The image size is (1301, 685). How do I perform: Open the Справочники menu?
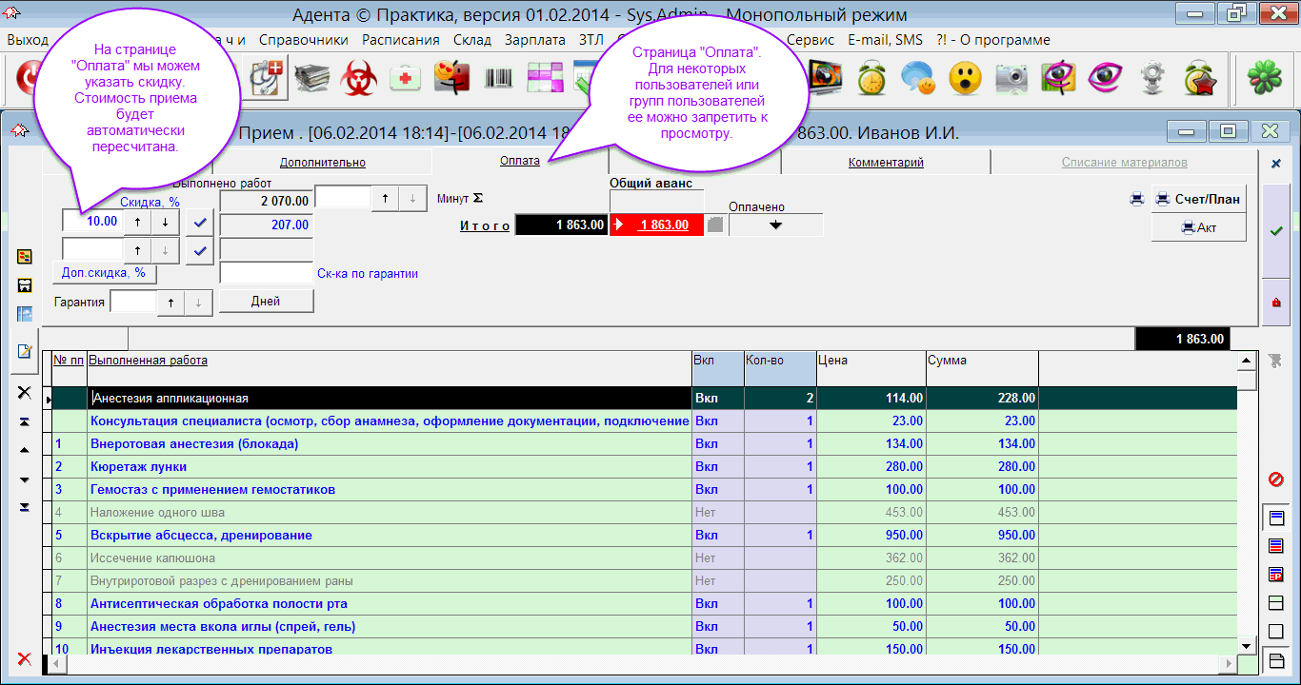click(303, 40)
